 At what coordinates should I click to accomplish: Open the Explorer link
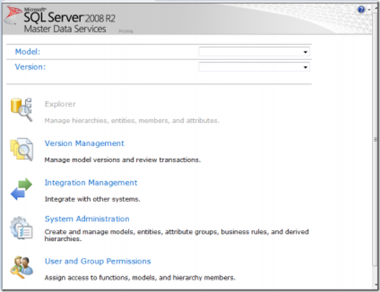tap(60, 104)
